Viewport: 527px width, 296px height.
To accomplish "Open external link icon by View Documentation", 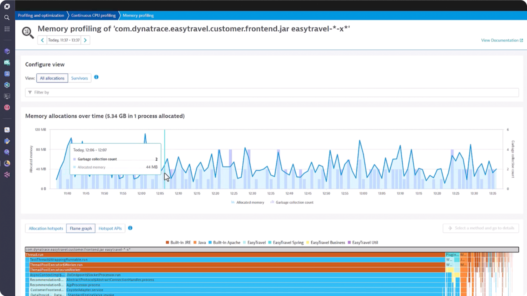I will coord(522,40).
